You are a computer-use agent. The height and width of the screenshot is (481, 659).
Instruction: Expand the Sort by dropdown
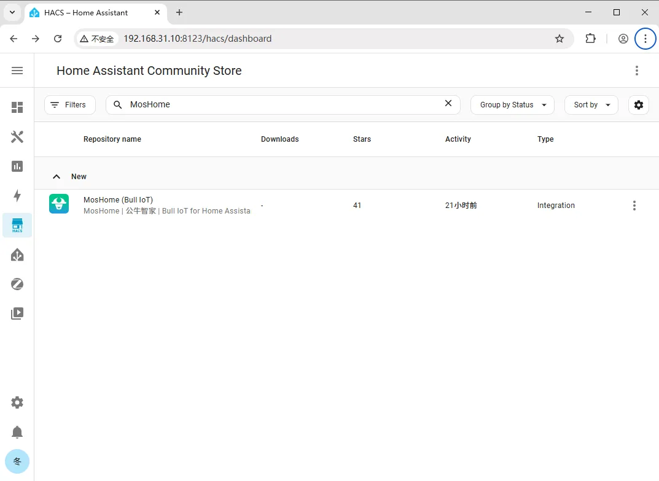591,105
